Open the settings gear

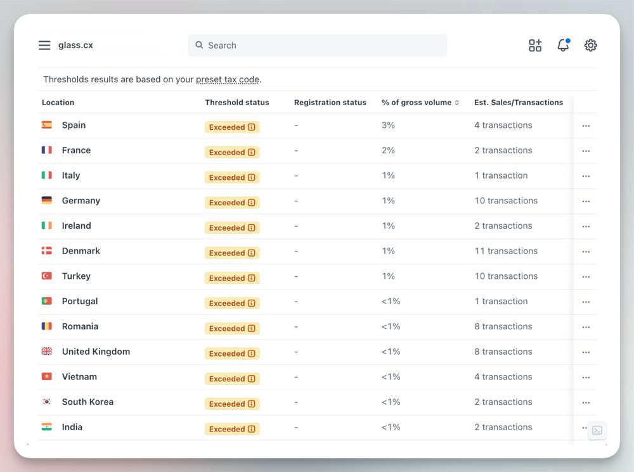pos(591,46)
